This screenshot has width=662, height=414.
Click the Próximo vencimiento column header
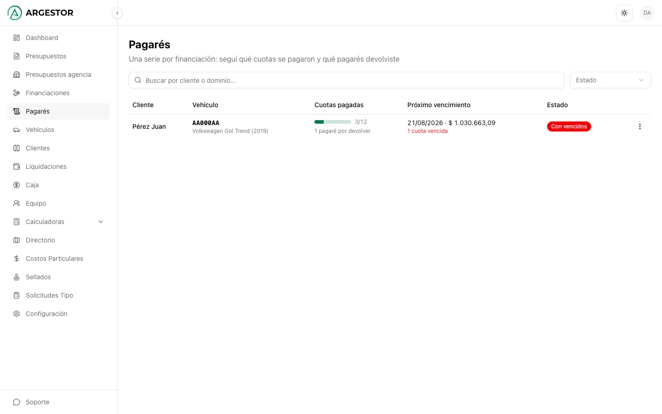tap(439, 105)
